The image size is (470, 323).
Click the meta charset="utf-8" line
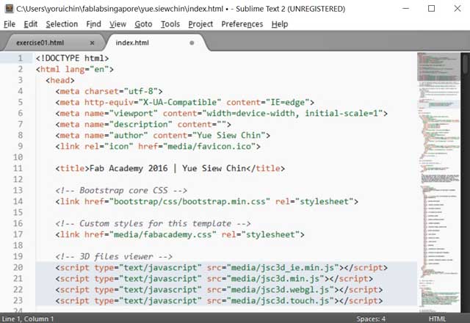(109, 91)
